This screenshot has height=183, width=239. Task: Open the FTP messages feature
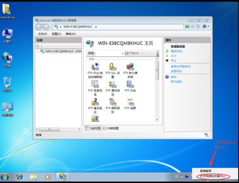pyautogui.click(x=130, y=104)
